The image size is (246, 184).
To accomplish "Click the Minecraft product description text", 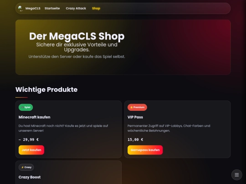I will click(63, 128).
